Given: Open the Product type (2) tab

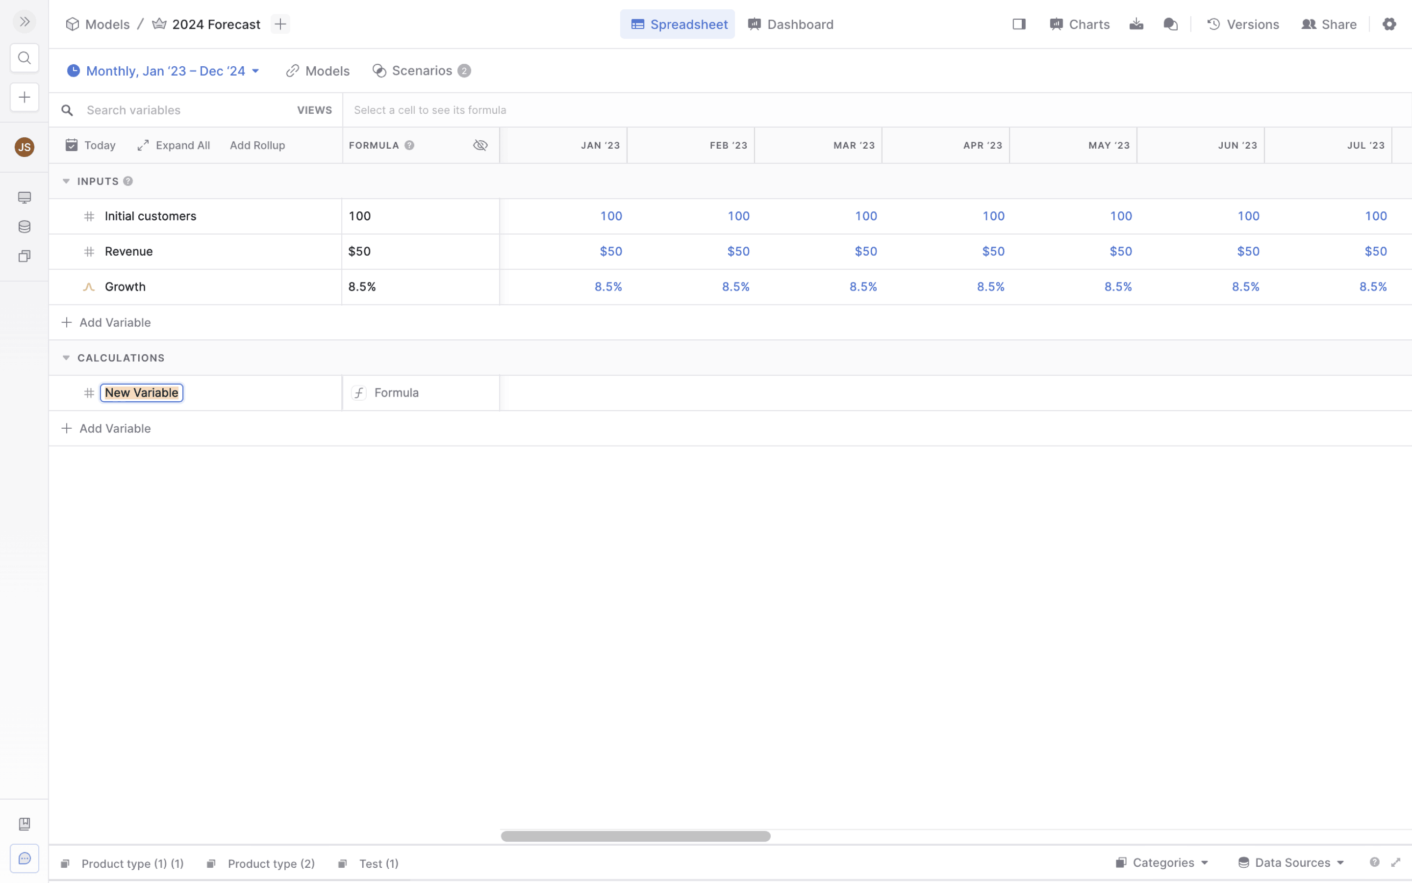Looking at the screenshot, I should 261,863.
